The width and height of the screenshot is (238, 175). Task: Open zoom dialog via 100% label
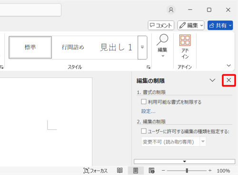pyautogui.click(x=223, y=171)
